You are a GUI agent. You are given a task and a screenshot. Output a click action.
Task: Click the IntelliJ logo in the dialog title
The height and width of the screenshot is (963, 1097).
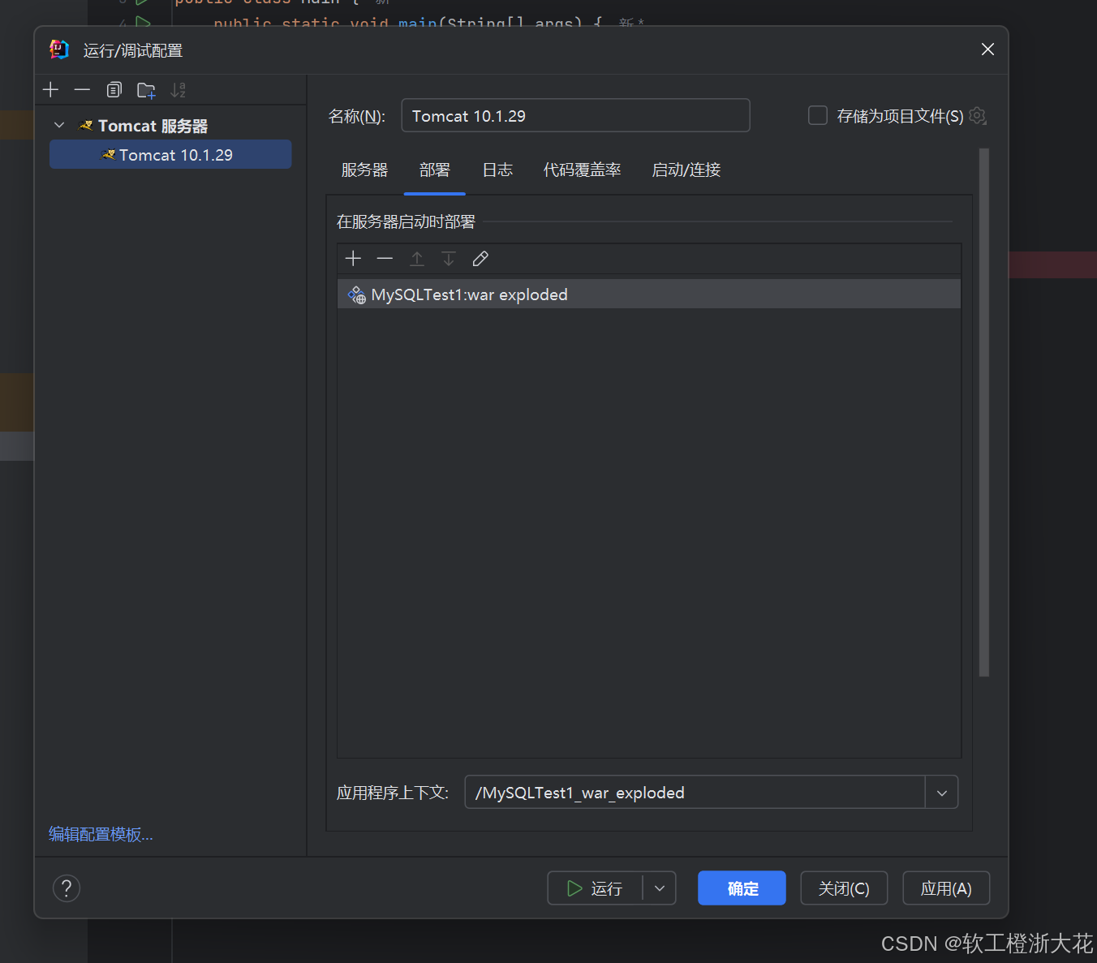pyautogui.click(x=59, y=49)
